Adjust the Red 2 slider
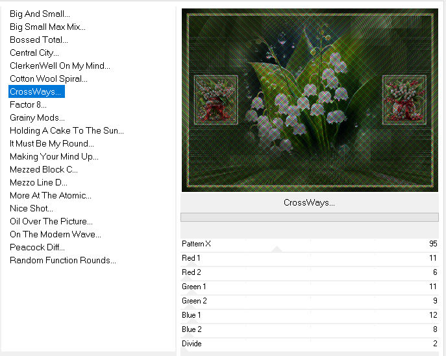446x356 pixels. click(310, 274)
